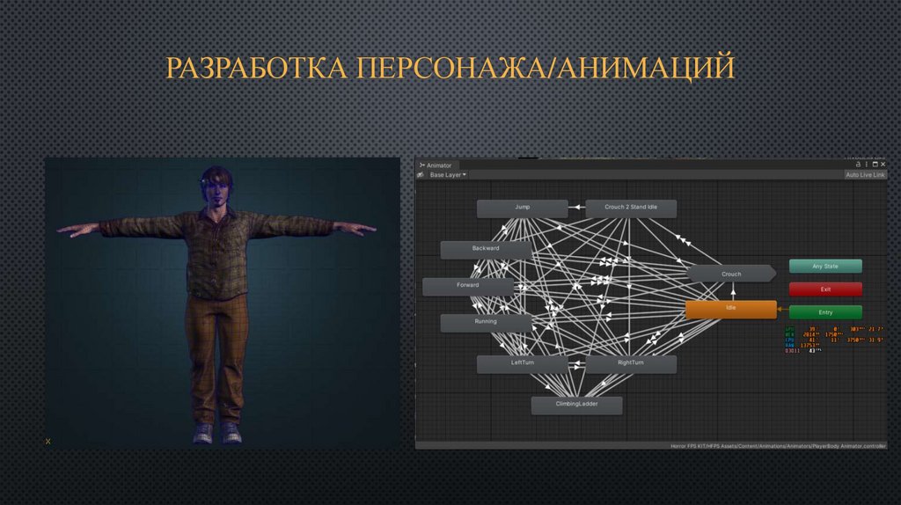
Task: Select the Forward state node
Action: point(468,286)
